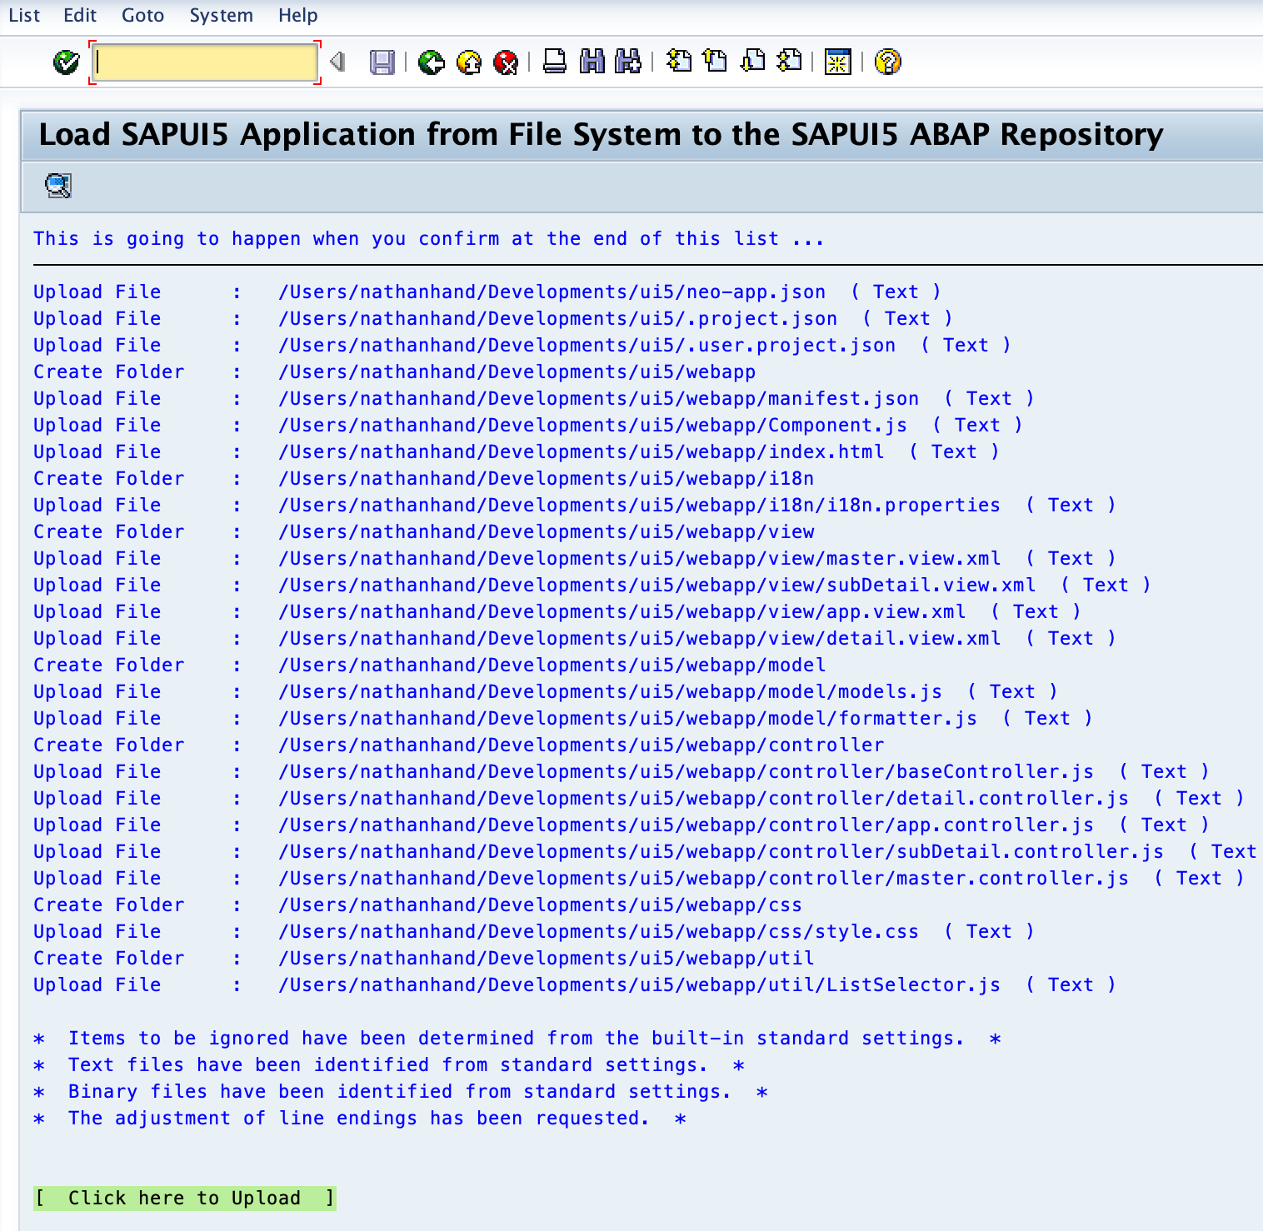
Task: Select the ListSelector.js upload line
Action: 575,984
